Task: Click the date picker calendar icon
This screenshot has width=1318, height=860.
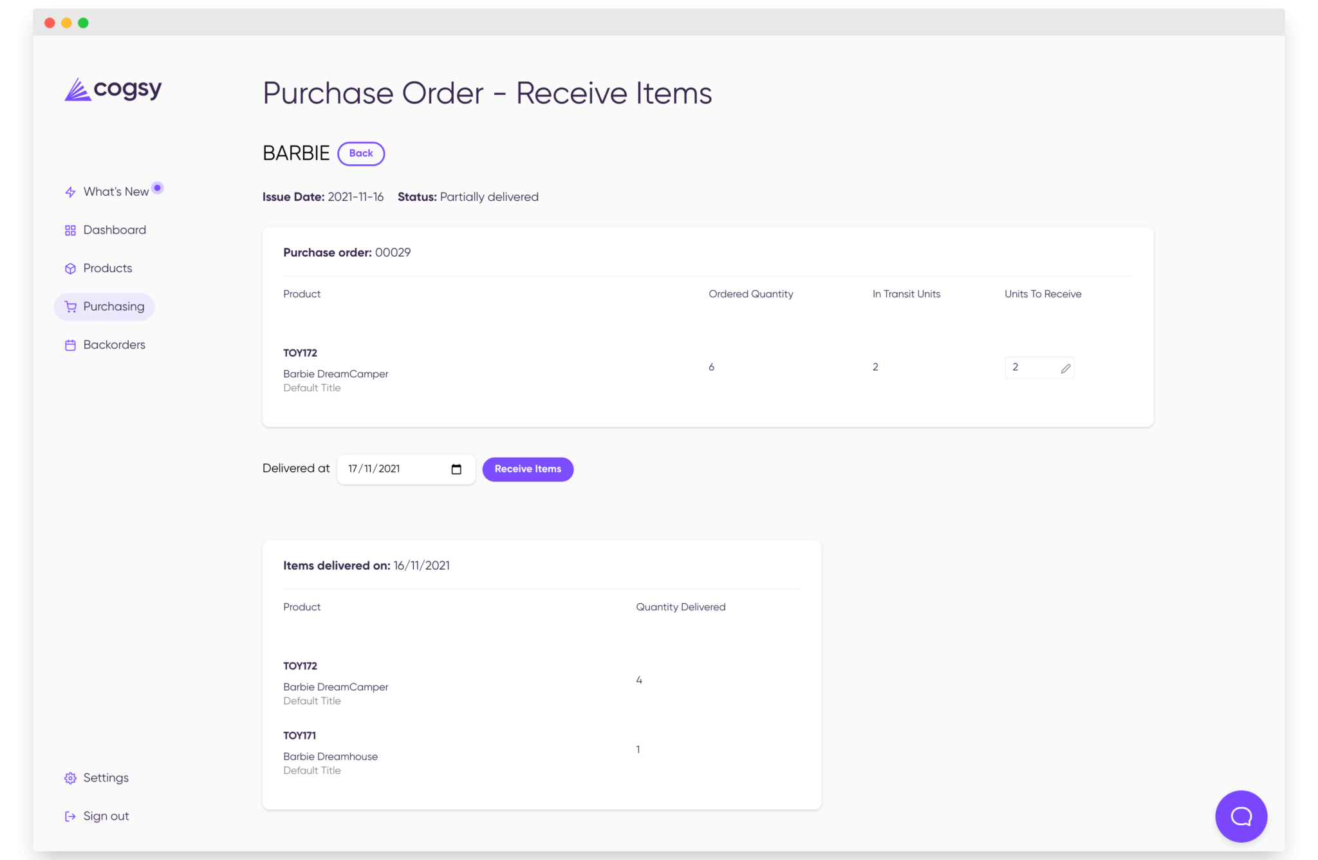Action: tap(456, 469)
